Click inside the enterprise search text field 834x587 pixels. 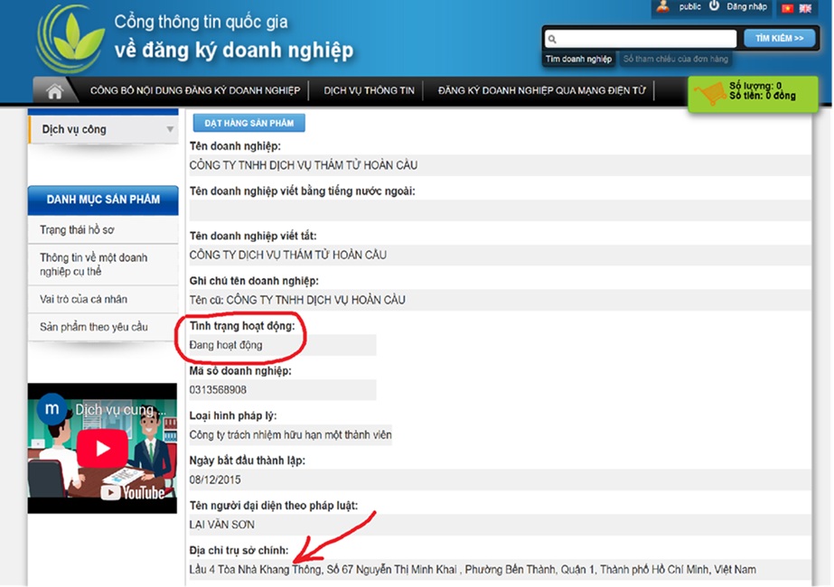coord(646,39)
